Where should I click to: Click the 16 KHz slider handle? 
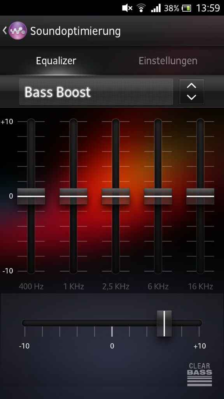[x=200, y=196]
